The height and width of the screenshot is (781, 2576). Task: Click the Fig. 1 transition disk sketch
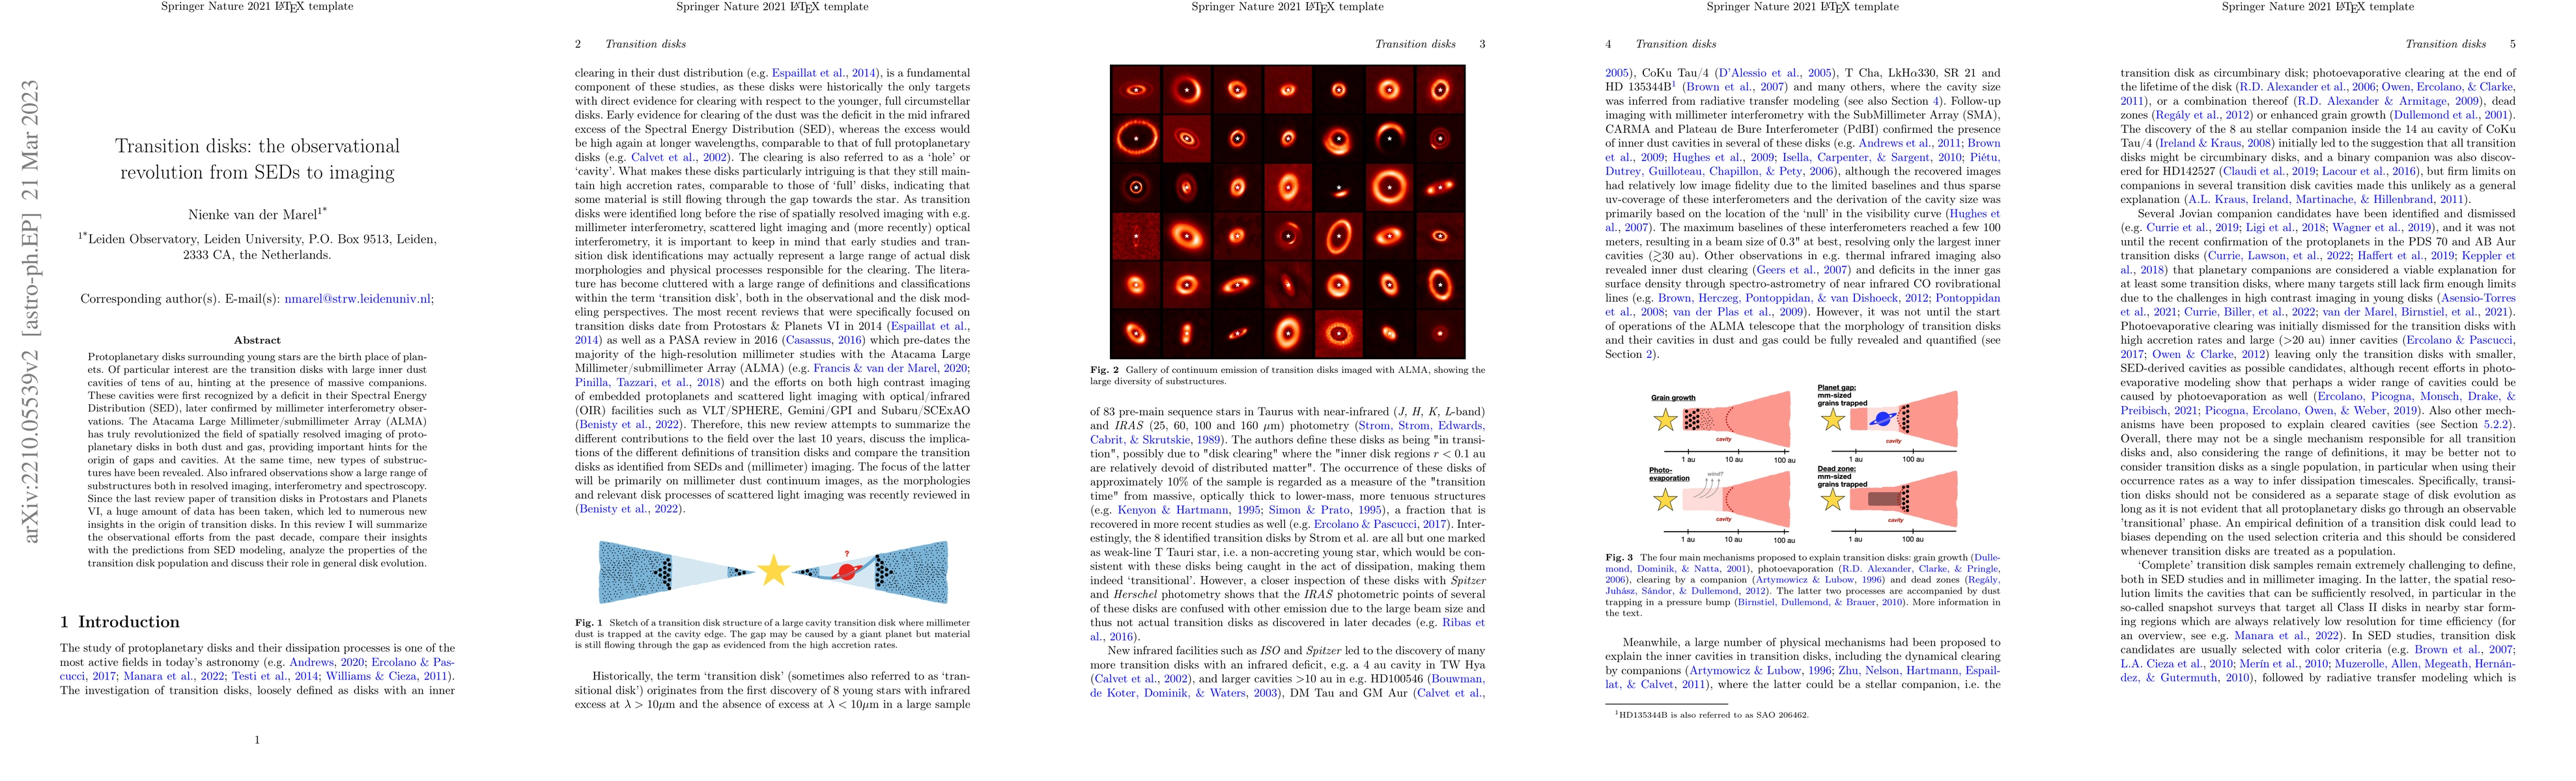tap(772, 571)
